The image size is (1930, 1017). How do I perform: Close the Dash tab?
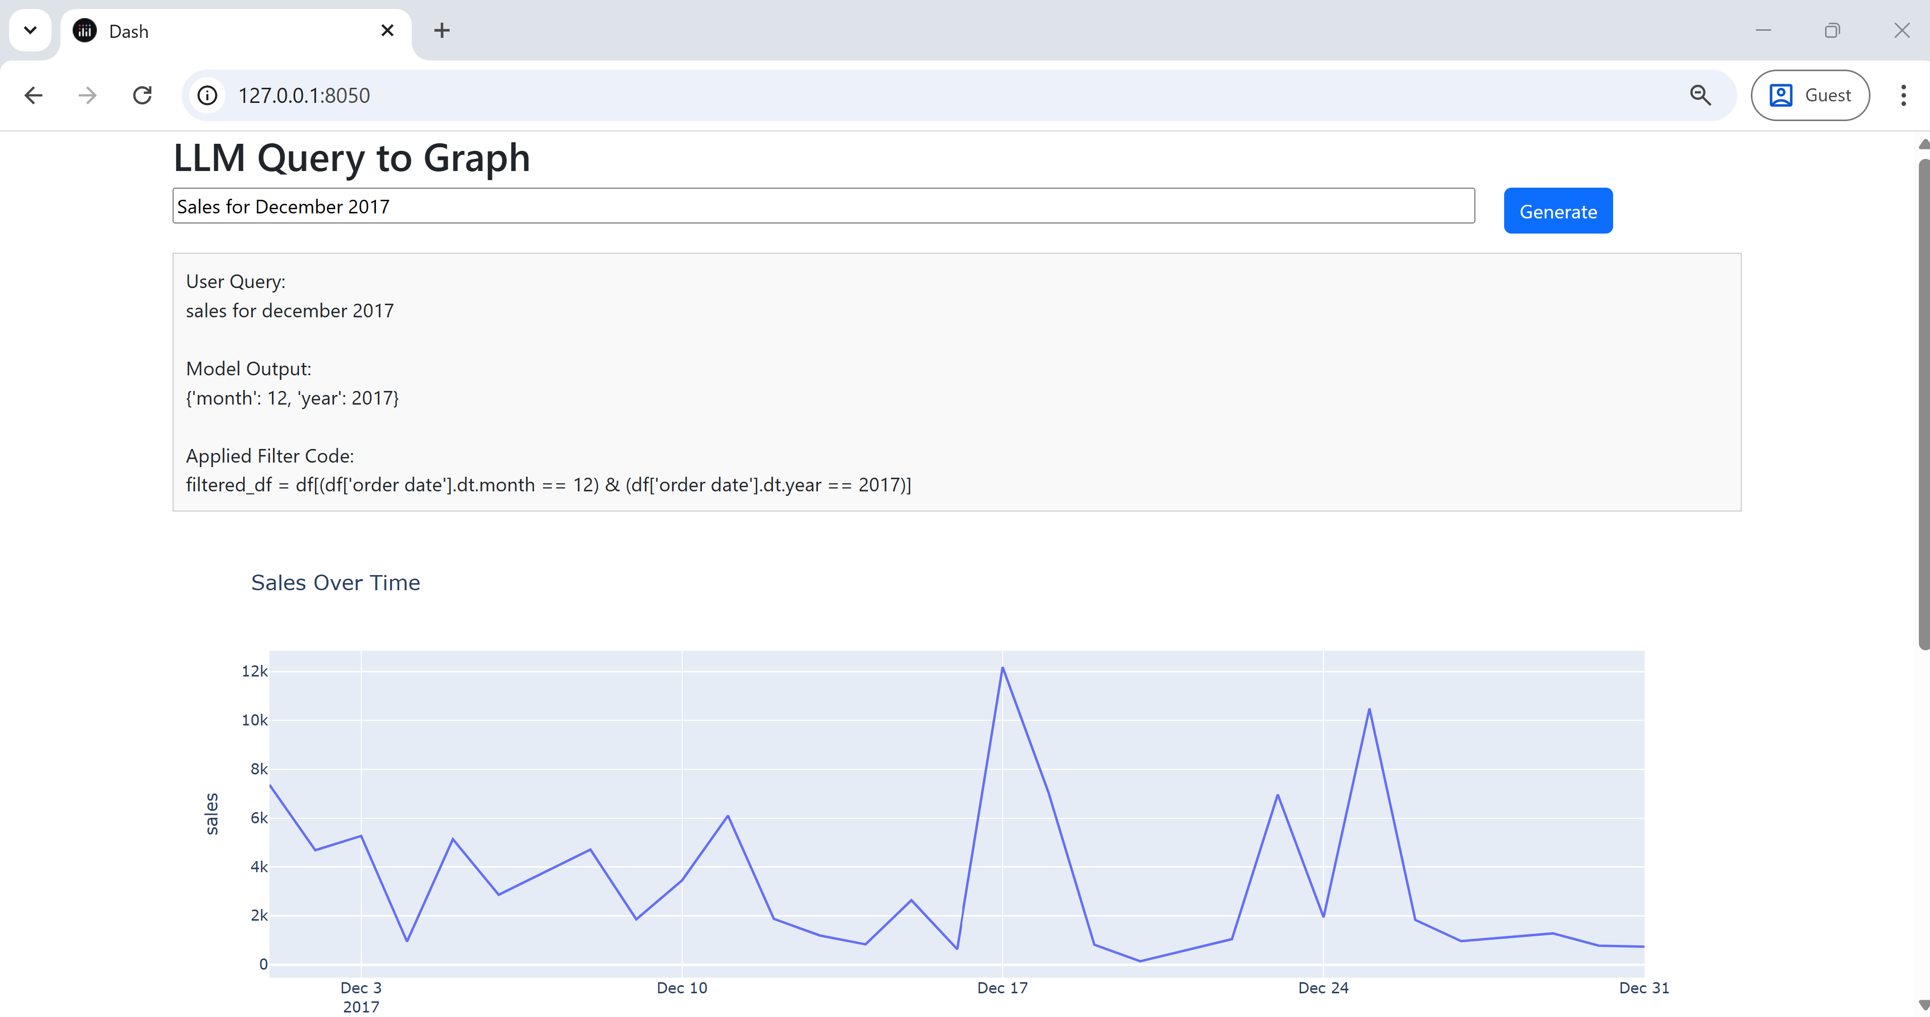388,31
